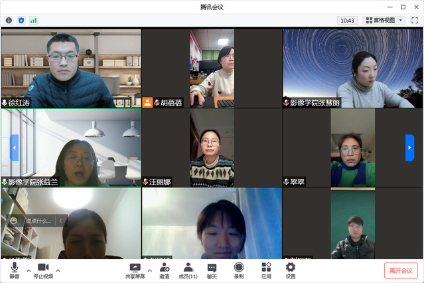Go to next page of participants
This screenshot has height=283, width=424.
(x=409, y=147)
